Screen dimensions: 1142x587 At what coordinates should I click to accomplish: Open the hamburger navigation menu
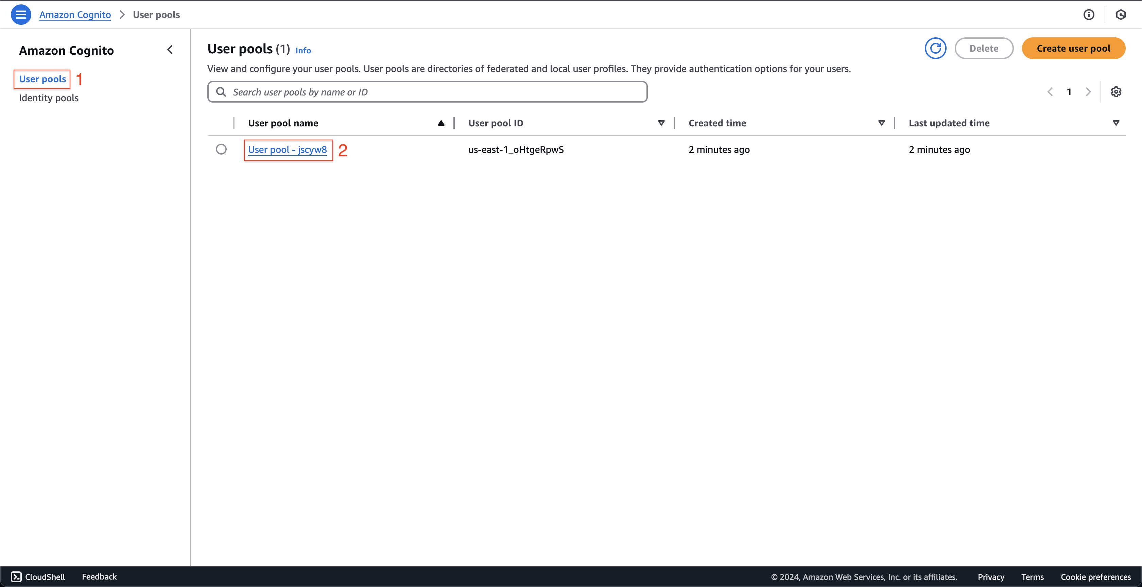[x=21, y=15]
